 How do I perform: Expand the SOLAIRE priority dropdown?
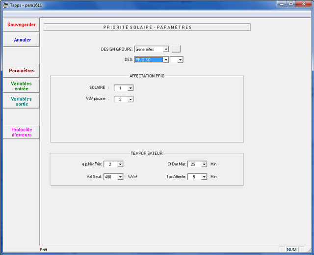click(x=130, y=88)
